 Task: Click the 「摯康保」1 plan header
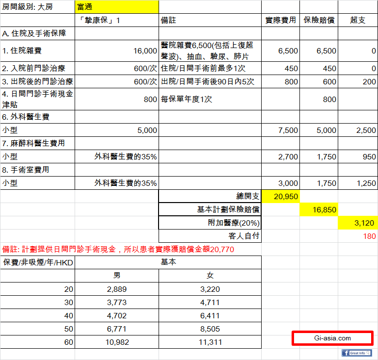point(117,20)
